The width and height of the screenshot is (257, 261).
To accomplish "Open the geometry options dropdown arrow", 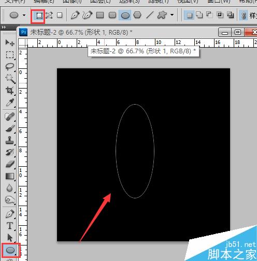I will pos(172,15).
